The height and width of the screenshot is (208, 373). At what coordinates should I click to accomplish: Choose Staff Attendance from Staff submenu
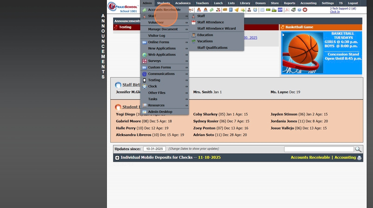pos(216,22)
